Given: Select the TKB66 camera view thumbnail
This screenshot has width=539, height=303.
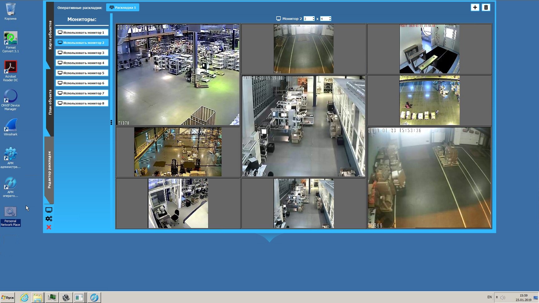Looking at the screenshot, I should [429, 177].
